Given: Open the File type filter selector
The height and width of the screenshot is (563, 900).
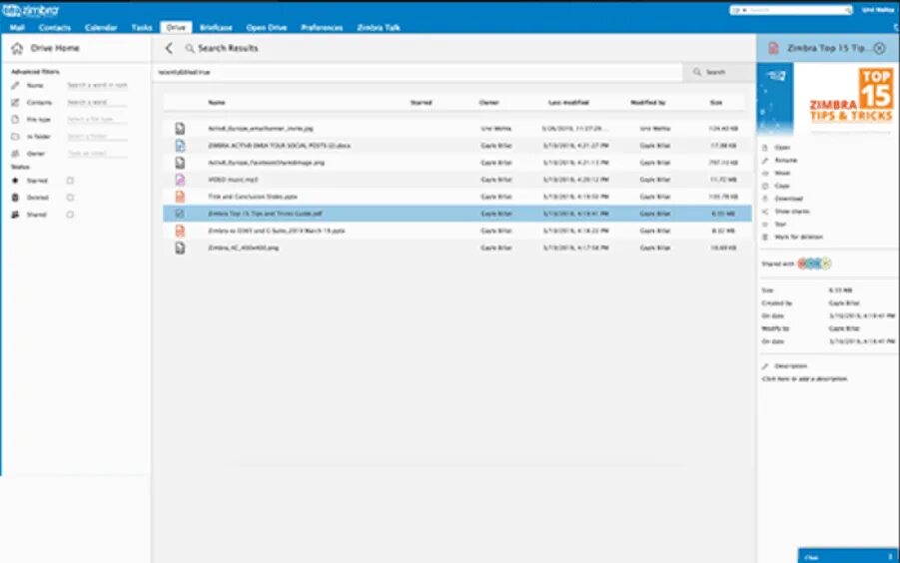Looking at the screenshot, I should coord(97,119).
